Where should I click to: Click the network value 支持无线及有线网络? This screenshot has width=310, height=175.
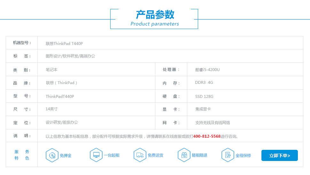click(213, 123)
